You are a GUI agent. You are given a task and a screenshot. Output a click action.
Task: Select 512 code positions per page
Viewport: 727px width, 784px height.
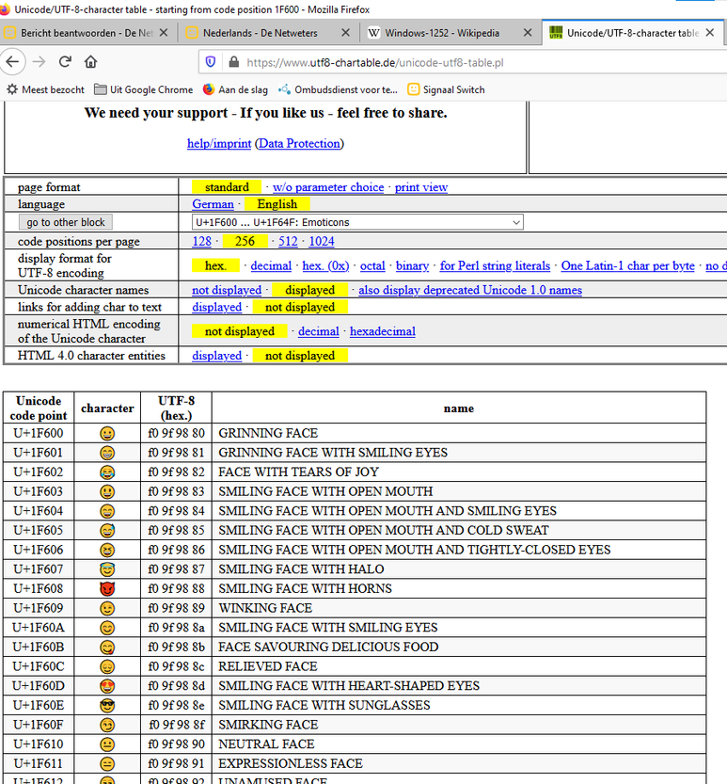point(288,241)
